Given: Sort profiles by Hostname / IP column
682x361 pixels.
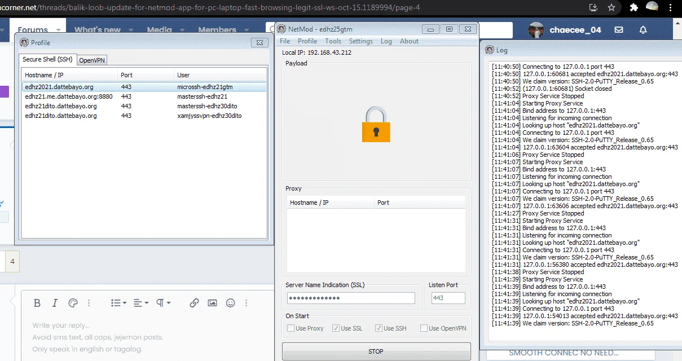Looking at the screenshot, I should click(x=70, y=75).
